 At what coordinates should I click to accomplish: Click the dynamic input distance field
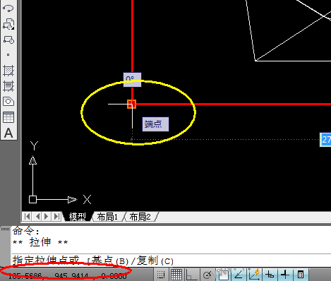pyautogui.click(x=326, y=140)
